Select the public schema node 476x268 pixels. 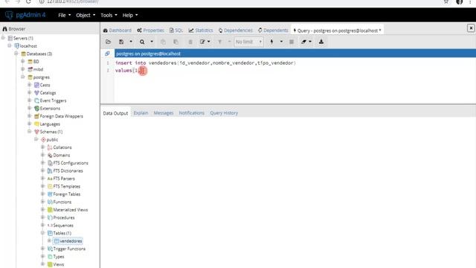point(52,139)
